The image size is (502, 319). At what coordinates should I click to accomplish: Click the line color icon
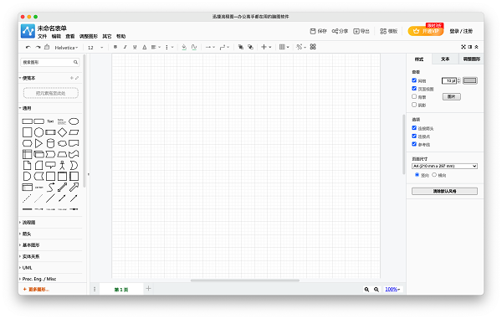coord(194,47)
